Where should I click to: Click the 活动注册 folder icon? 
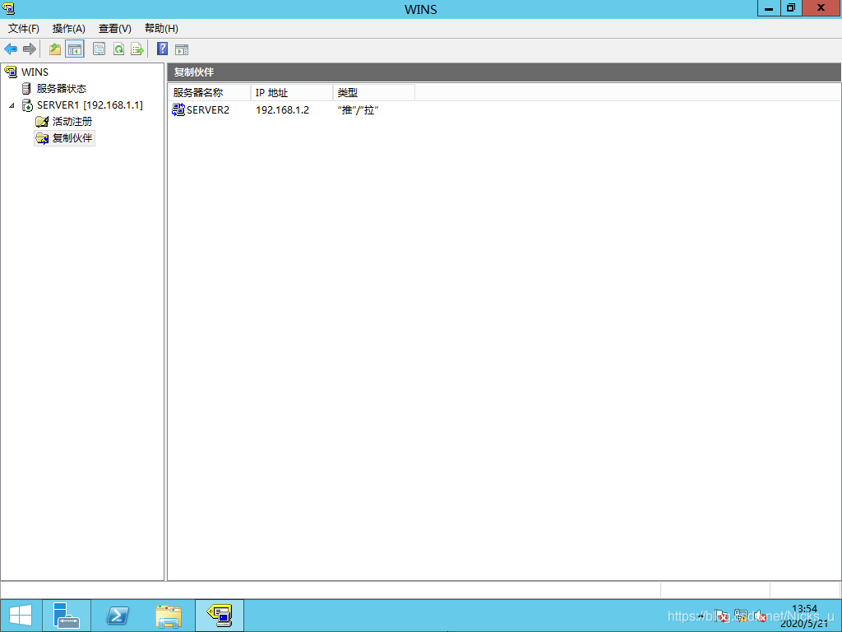click(42, 122)
